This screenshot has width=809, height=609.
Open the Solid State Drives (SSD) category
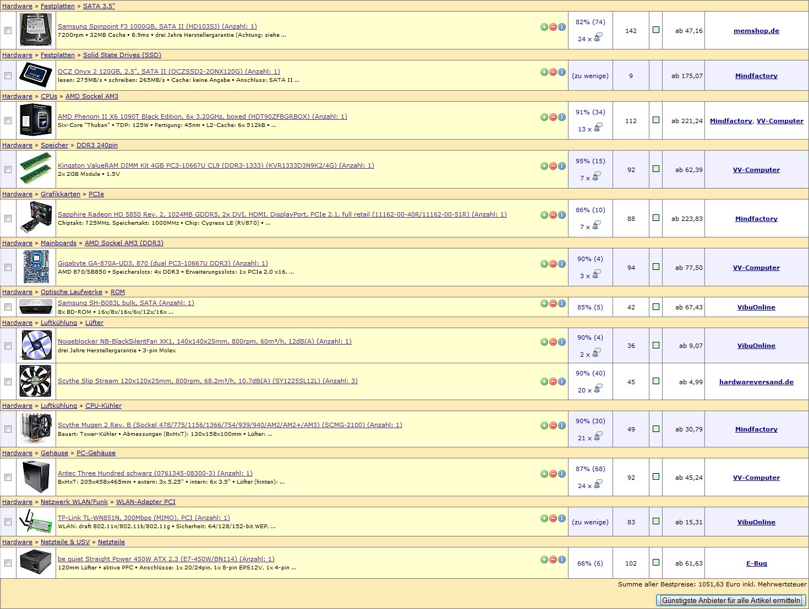[122, 55]
